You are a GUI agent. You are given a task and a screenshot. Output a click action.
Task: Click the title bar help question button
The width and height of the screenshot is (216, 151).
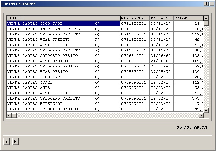click(206, 4)
